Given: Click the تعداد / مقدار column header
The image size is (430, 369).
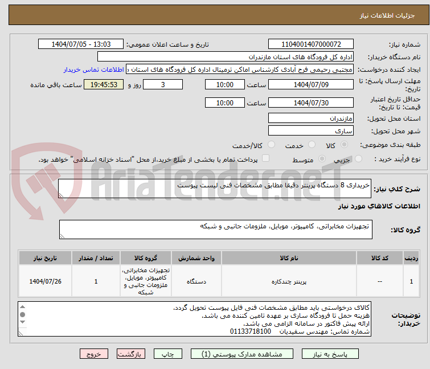Looking at the screenshot, I should coord(96,258).
